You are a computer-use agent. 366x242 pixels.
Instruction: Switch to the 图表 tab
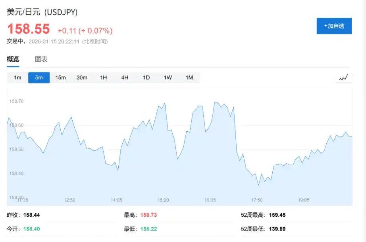click(x=40, y=59)
